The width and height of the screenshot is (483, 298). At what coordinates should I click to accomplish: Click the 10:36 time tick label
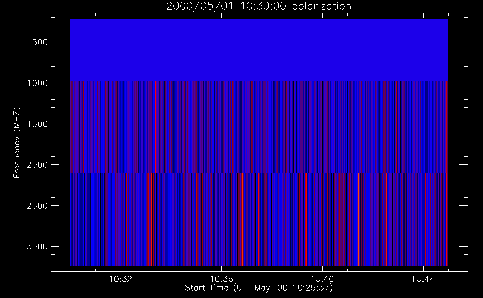point(221,279)
